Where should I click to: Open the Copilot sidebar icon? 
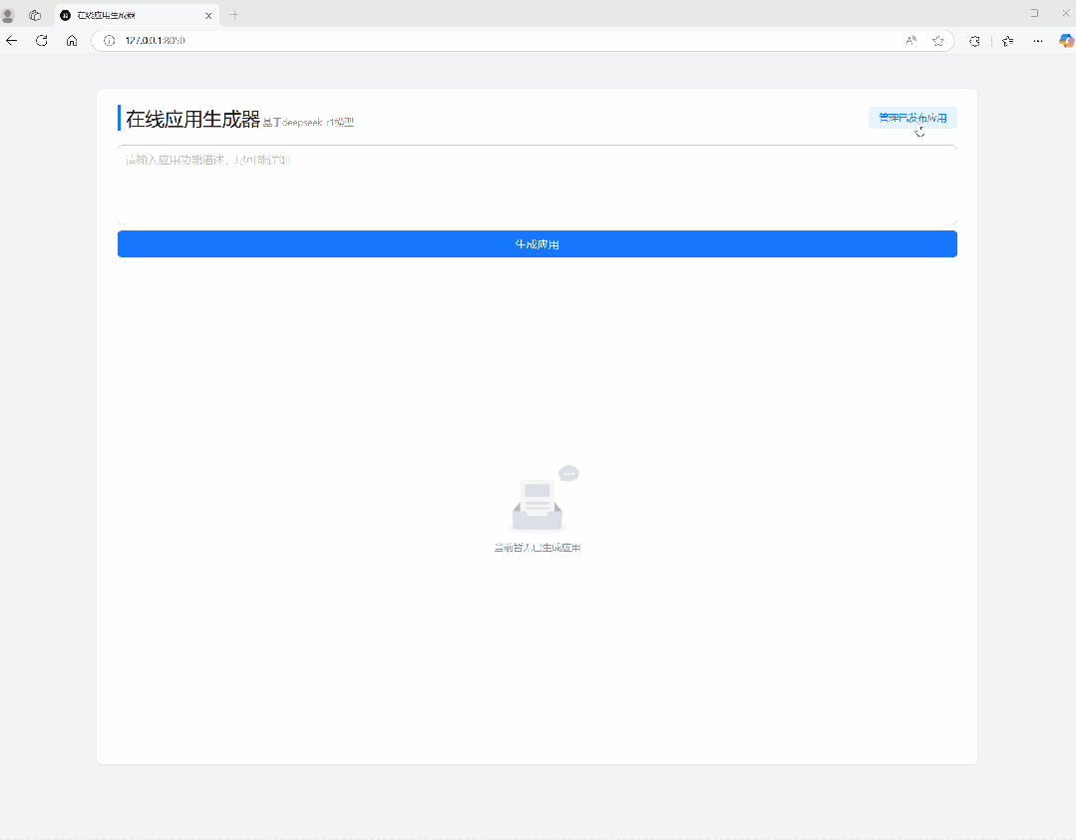pos(1066,41)
